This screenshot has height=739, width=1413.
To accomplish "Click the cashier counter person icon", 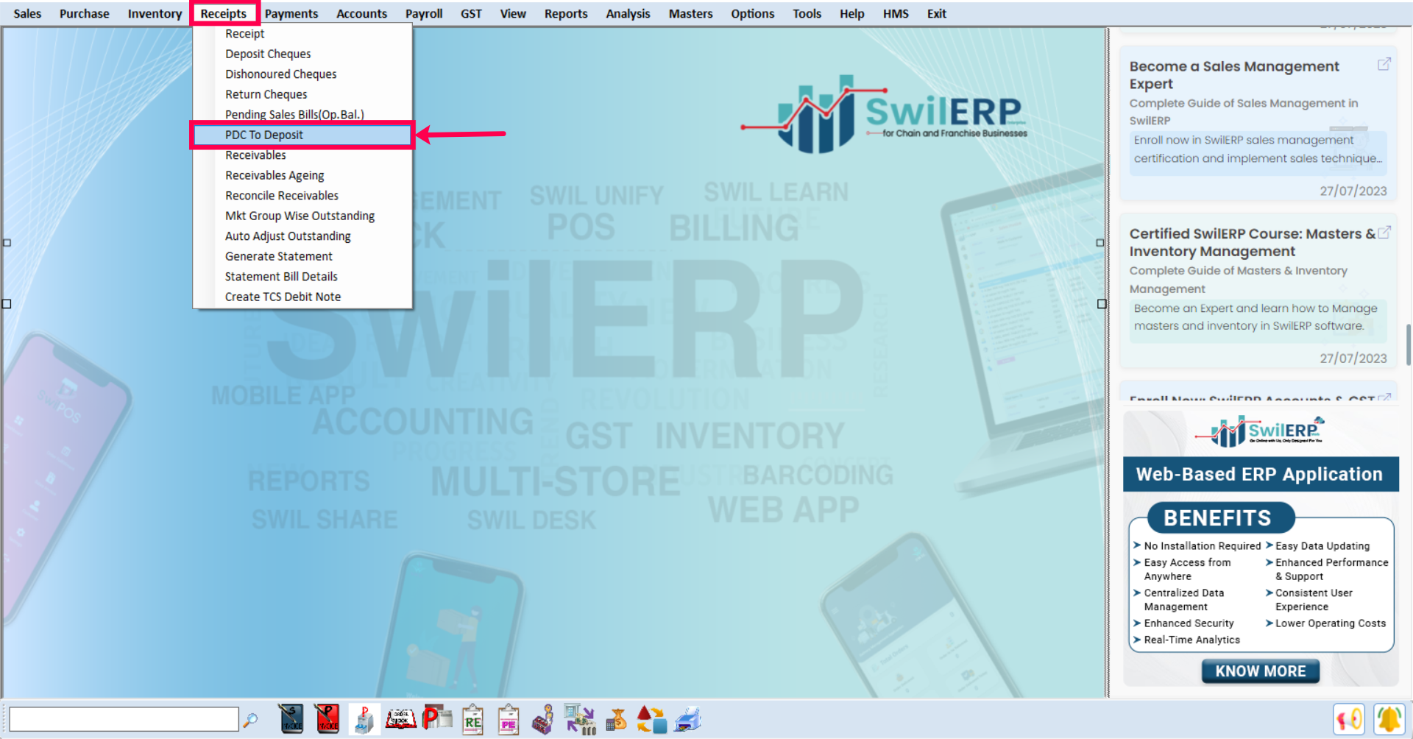I will coord(543,719).
